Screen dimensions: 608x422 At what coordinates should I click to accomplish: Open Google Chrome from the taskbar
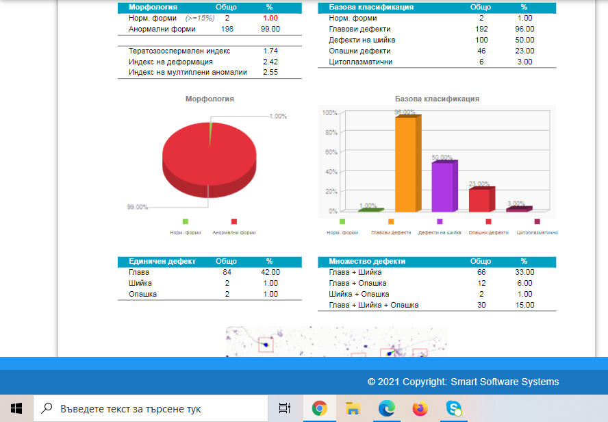tap(319, 408)
